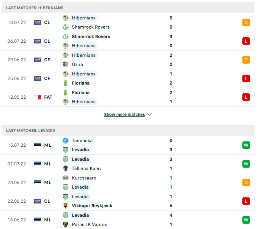Click the Estonia flag on 16.06.22 row
This screenshot has width=258, height=229.
pyautogui.click(x=37, y=220)
